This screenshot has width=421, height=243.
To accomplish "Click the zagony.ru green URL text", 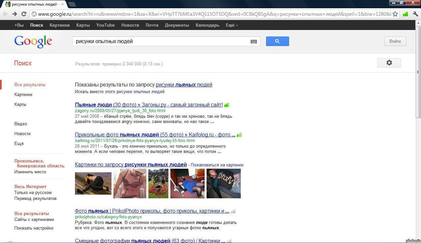I will 120,110.
